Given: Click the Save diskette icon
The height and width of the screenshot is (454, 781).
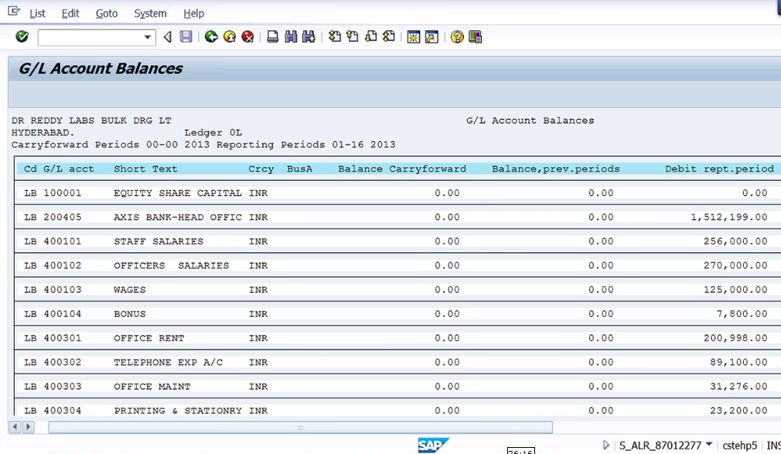Looking at the screenshot, I should 186,37.
